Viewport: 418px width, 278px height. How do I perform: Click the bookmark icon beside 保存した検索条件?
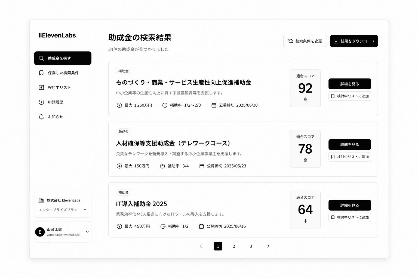tap(41, 73)
